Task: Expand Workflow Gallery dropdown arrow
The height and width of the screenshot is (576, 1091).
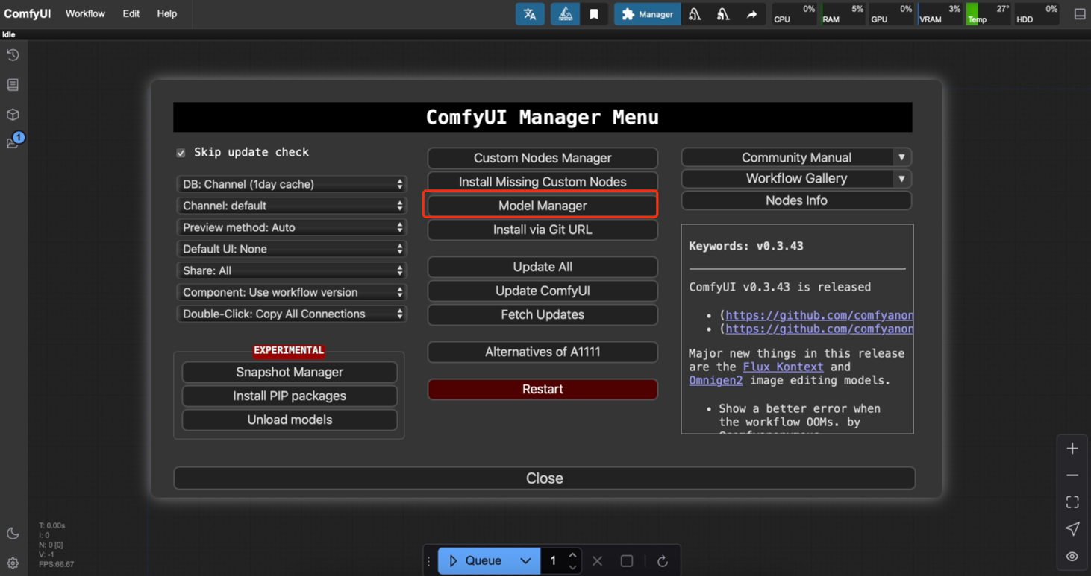Action: [901, 179]
